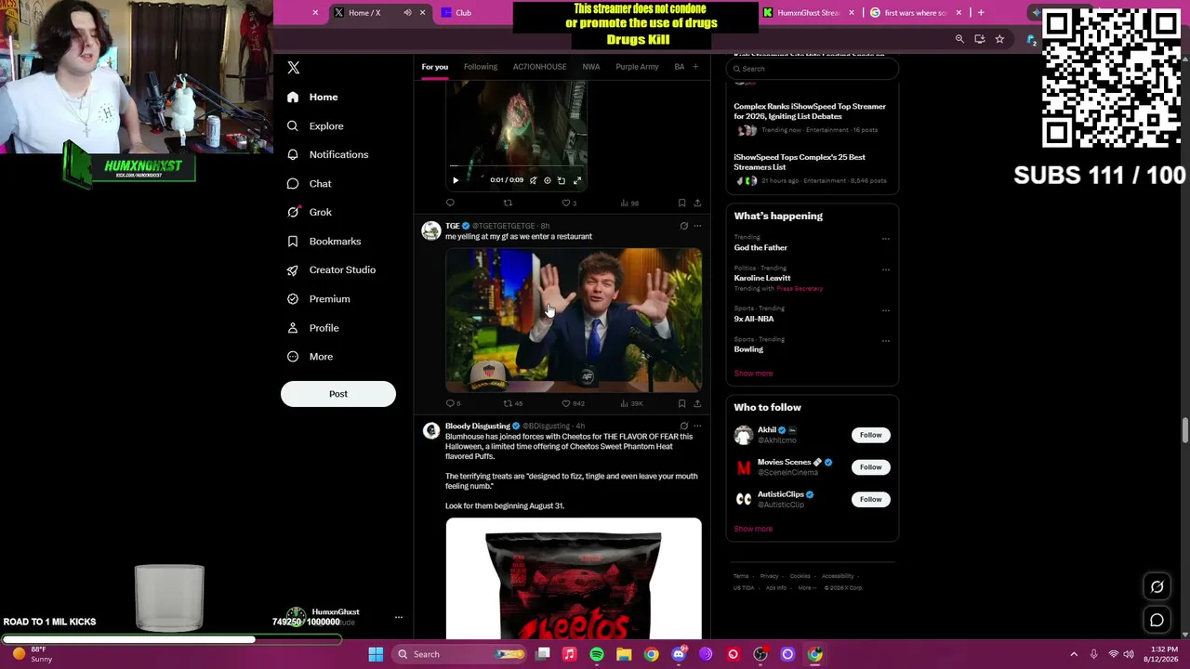This screenshot has height=669, width=1190.
Task: Select the For you timeline tab
Action: [x=434, y=67]
